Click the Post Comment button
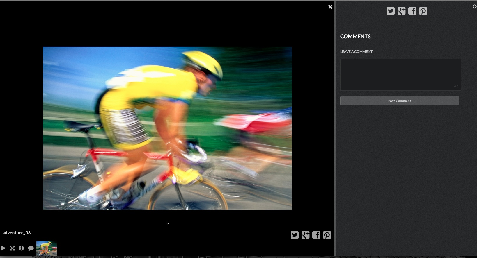The image size is (477, 258). (400, 101)
